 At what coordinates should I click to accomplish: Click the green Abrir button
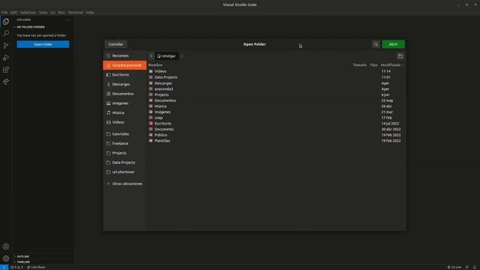coord(393,44)
